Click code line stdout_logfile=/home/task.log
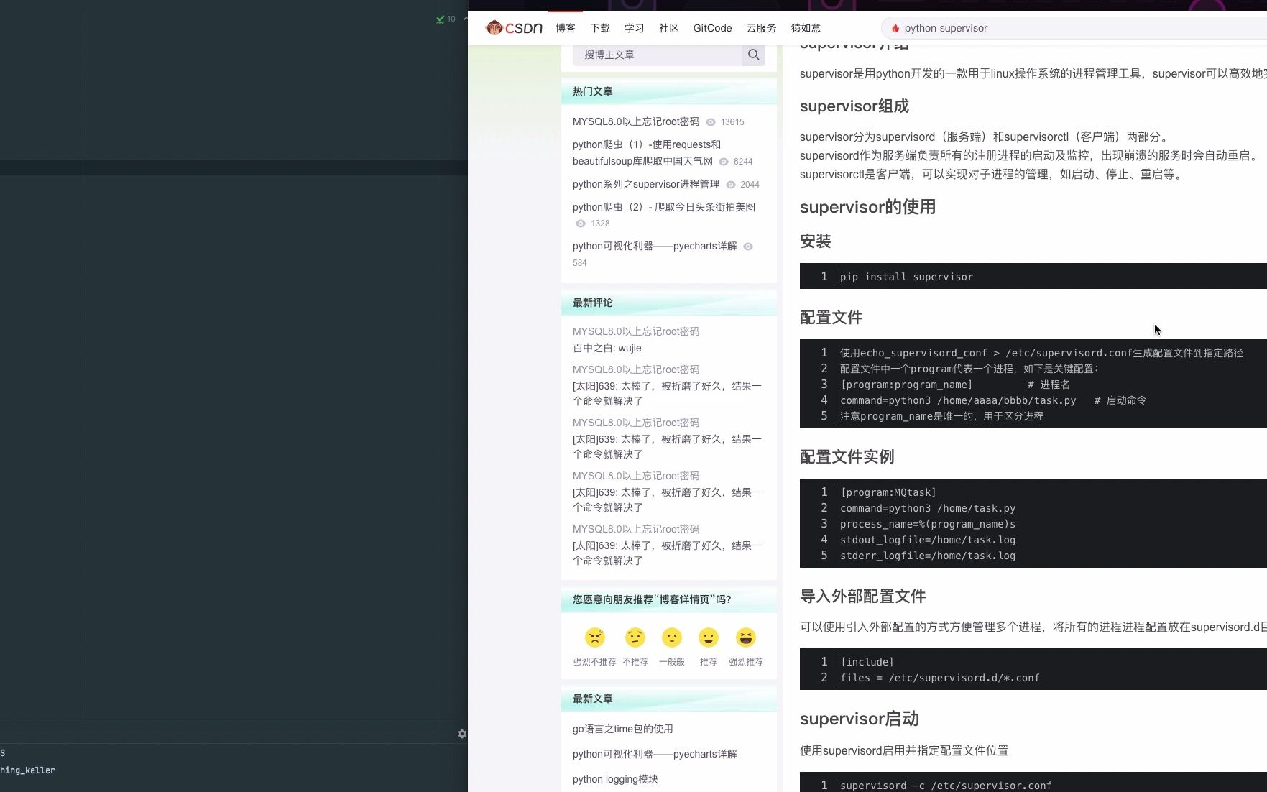Screen dimensions: 1267x792 point(928,540)
